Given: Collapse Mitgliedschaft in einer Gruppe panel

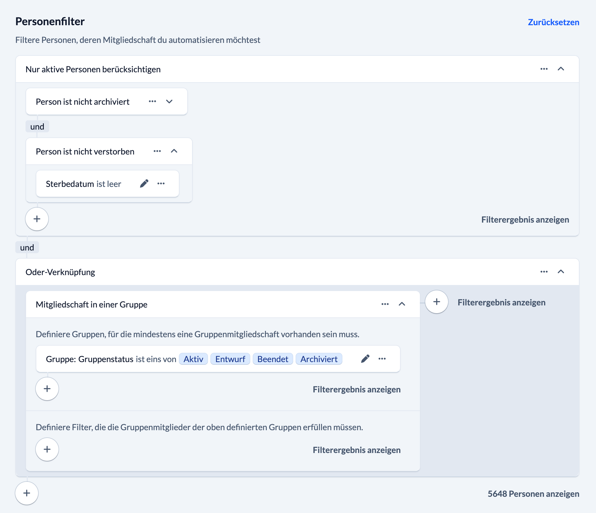Looking at the screenshot, I should point(402,304).
